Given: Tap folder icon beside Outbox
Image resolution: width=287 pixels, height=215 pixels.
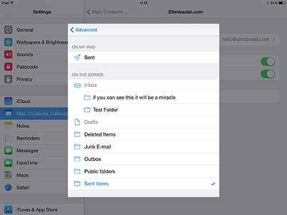Looking at the screenshot, I should 77,159.
